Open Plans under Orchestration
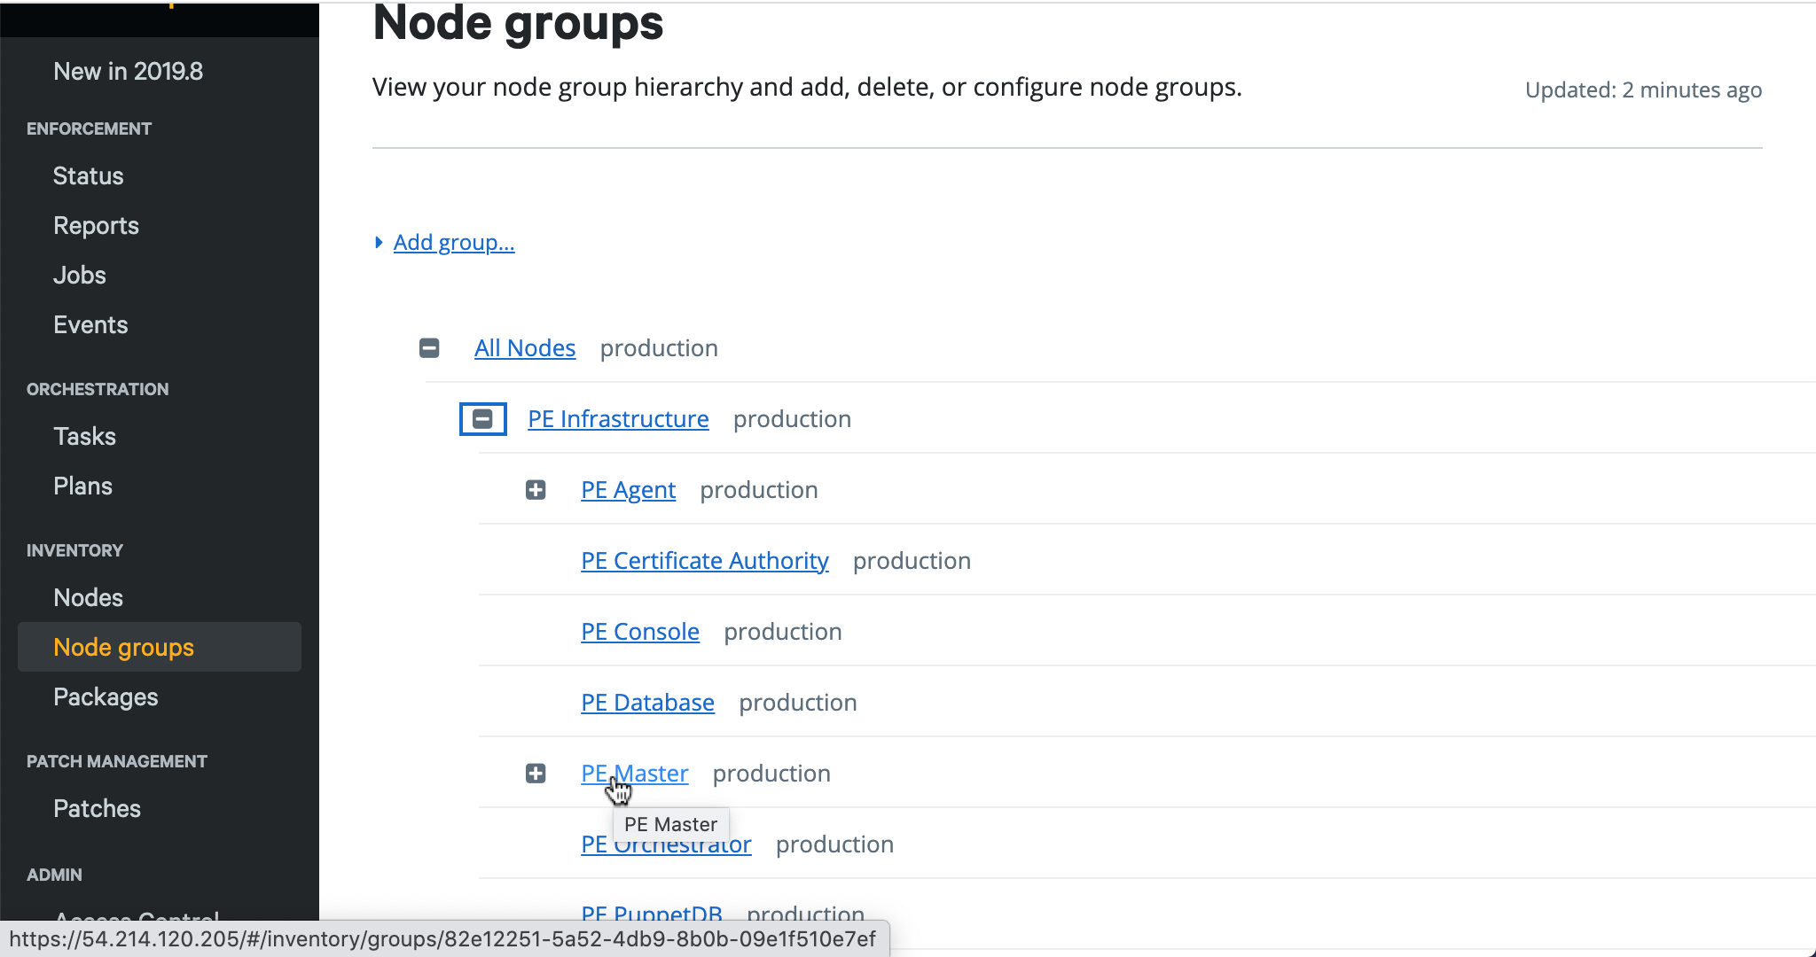The image size is (1816, 957). pos(82,486)
